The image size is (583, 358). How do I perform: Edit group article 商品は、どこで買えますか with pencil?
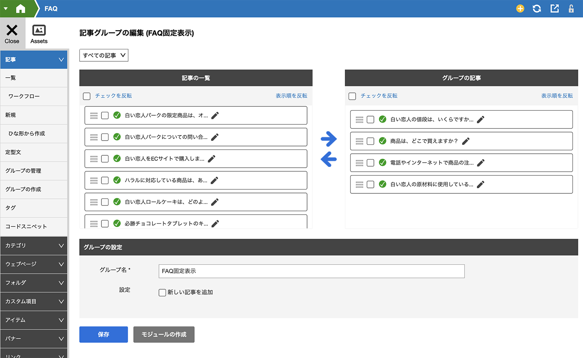(x=466, y=141)
